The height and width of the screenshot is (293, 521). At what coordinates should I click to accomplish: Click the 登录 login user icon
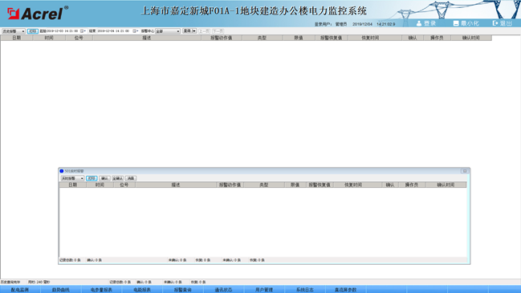pos(419,23)
